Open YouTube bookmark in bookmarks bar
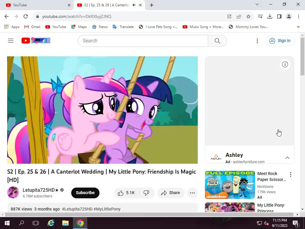The height and width of the screenshot is (229, 305). tap(56, 27)
